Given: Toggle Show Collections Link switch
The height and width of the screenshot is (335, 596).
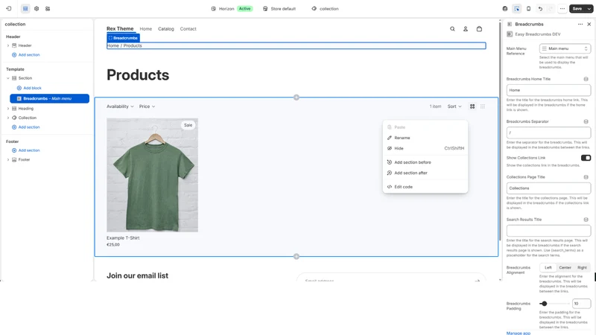Looking at the screenshot, I should coord(586,158).
